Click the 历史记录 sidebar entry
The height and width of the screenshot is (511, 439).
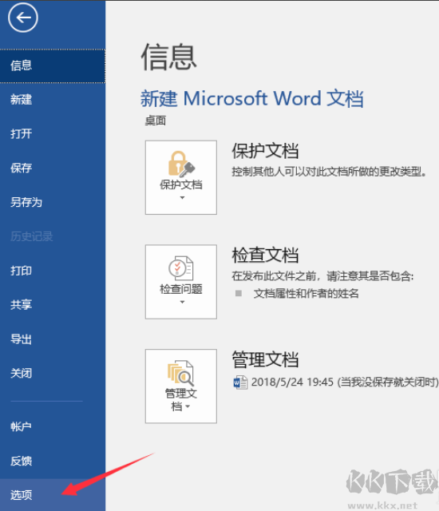(53, 236)
